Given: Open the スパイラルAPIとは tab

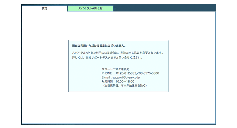Looking at the screenshot, I should [90, 8].
